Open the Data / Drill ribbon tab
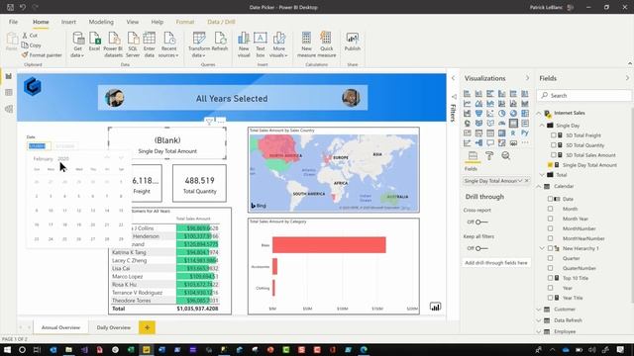The width and height of the screenshot is (634, 356). (x=221, y=22)
